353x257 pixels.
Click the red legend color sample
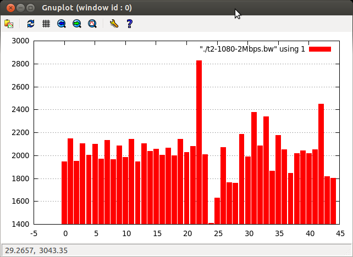tap(320, 49)
